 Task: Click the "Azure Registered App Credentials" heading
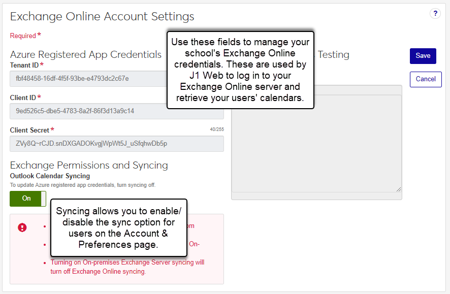(85, 54)
